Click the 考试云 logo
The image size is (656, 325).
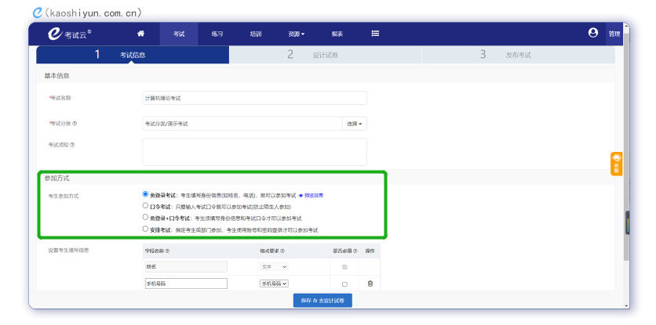point(70,34)
